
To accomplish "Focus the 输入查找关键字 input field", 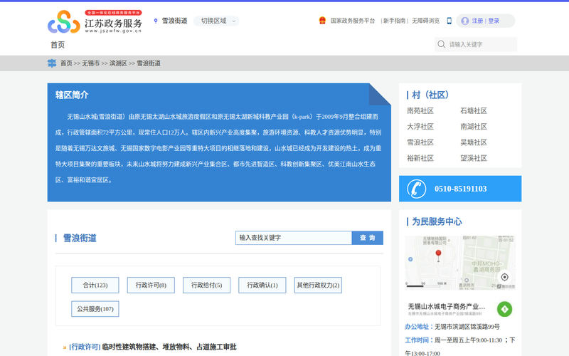I will pos(294,238).
